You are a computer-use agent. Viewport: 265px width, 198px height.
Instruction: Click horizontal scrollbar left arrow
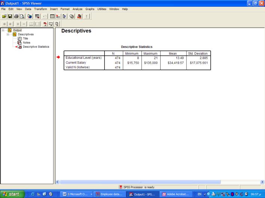pos(57,182)
